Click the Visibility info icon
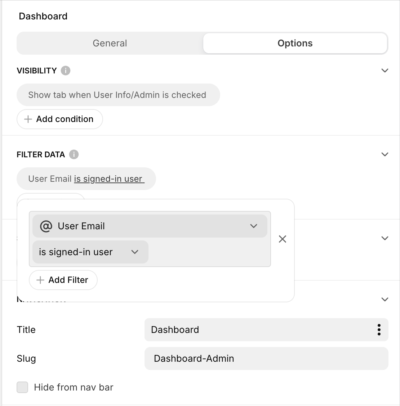Screen dimensions: 400x406 [x=65, y=71]
